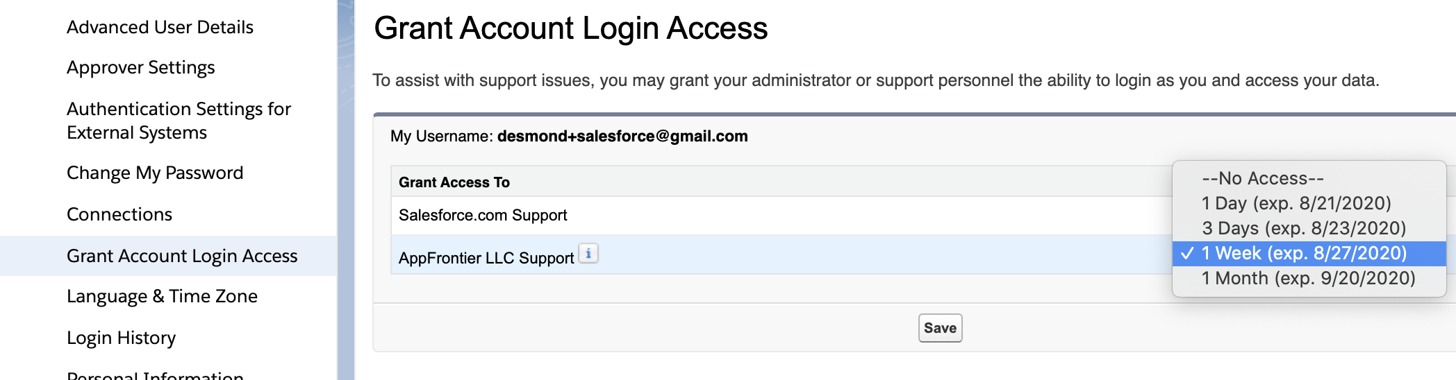This screenshot has width=1456, height=380.
Task: Pick the 3 Days option
Action: [x=1303, y=228]
